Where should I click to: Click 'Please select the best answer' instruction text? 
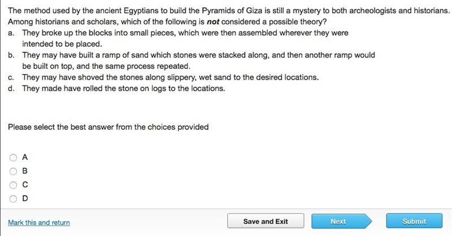[108, 127]
